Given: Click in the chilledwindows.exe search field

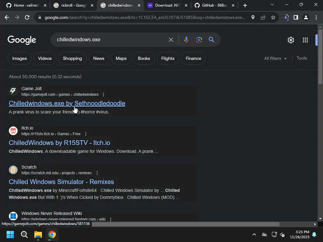Looking at the screenshot, I should pyautogui.click(x=111, y=40).
